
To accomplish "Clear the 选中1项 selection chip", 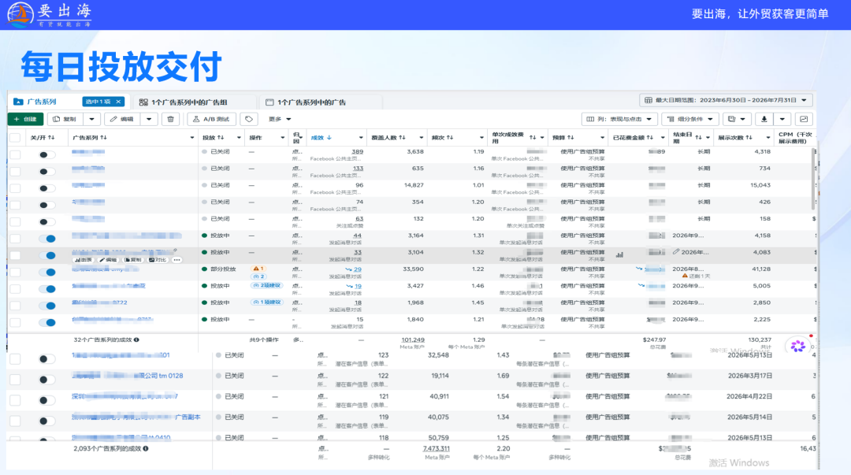I will [118, 102].
